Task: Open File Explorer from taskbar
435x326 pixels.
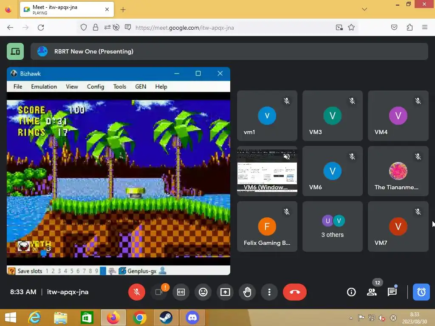Action: [x=60, y=318]
